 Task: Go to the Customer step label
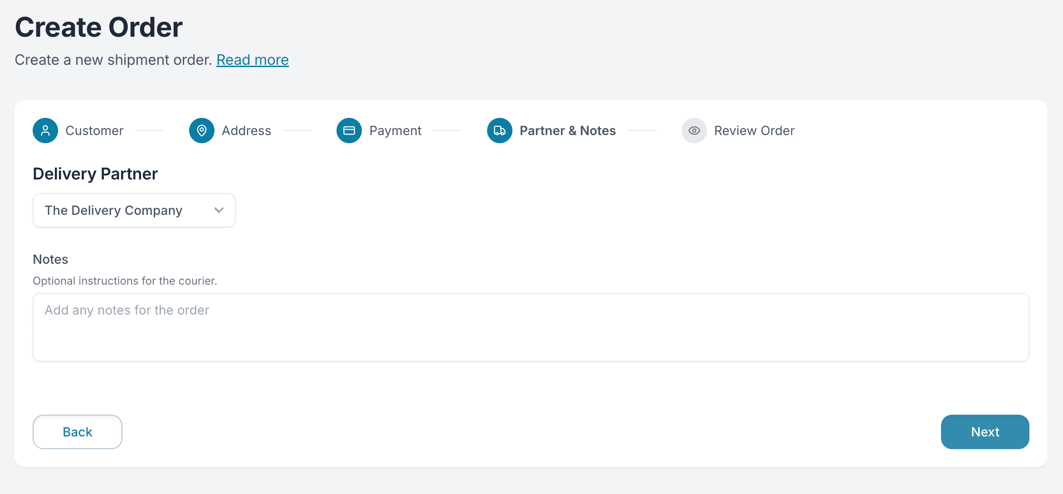tap(94, 131)
